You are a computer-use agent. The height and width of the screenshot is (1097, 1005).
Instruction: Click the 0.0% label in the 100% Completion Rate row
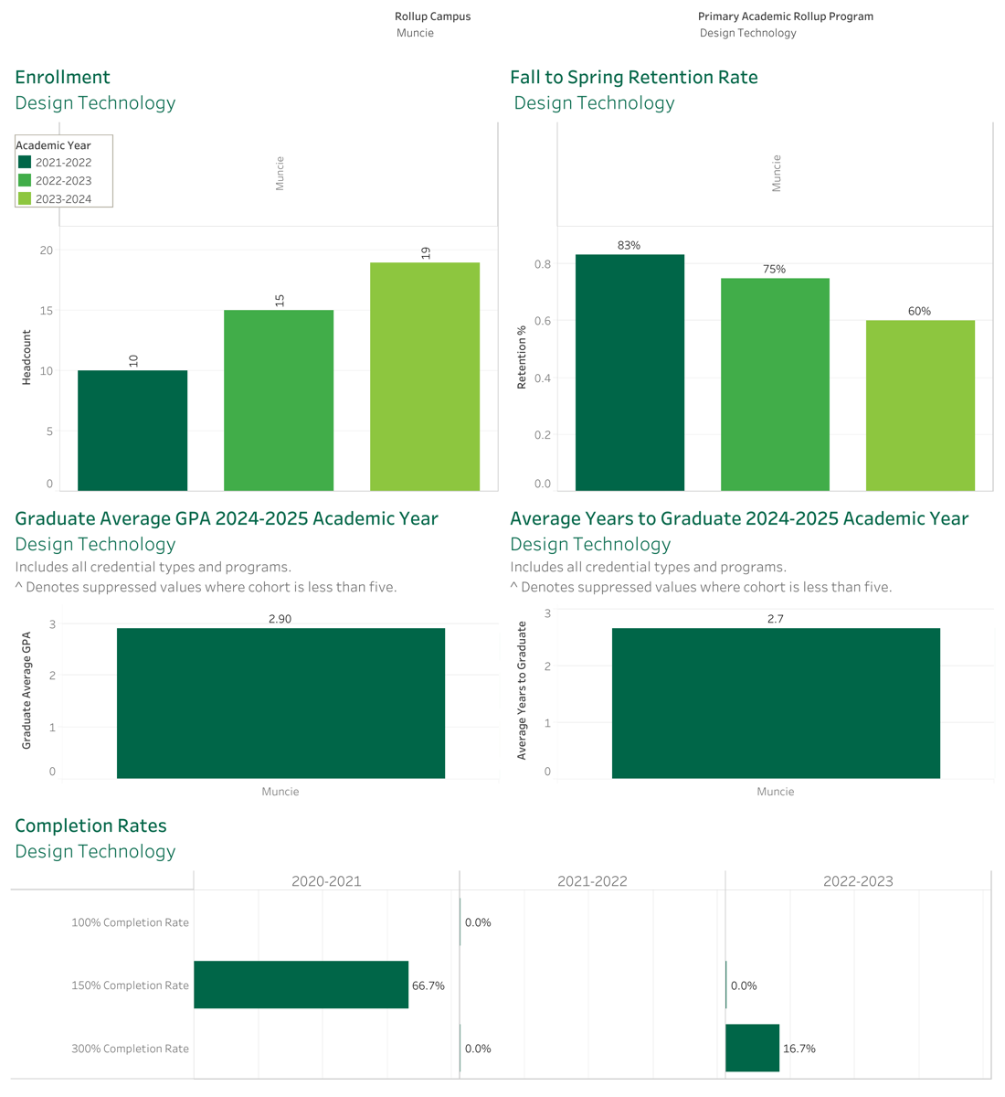[x=478, y=922]
